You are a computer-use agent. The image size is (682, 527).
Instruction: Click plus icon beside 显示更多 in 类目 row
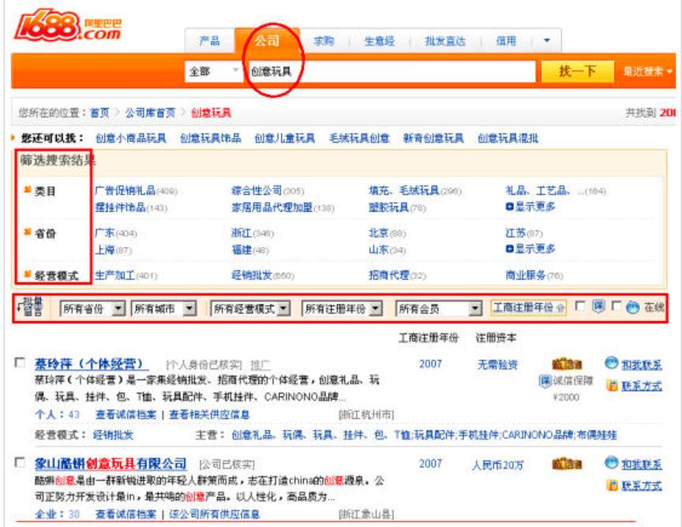(x=510, y=207)
